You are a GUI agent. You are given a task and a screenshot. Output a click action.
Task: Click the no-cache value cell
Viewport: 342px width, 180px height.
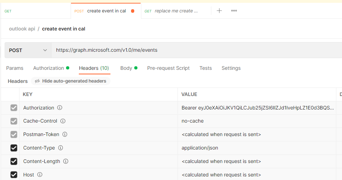click(257, 121)
